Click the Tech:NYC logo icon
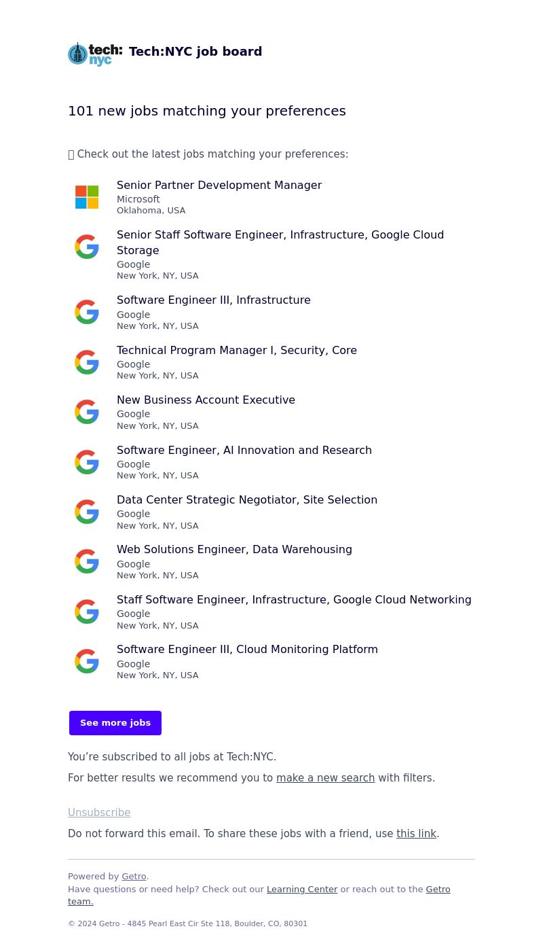The image size is (543, 950). pyautogui.click(x=95, y=54)
